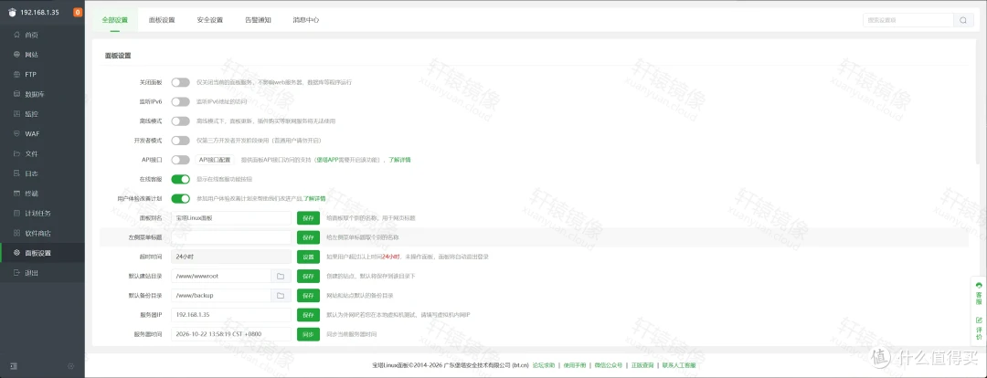Toggle the 关闭面板 switch

click(180, 82)
